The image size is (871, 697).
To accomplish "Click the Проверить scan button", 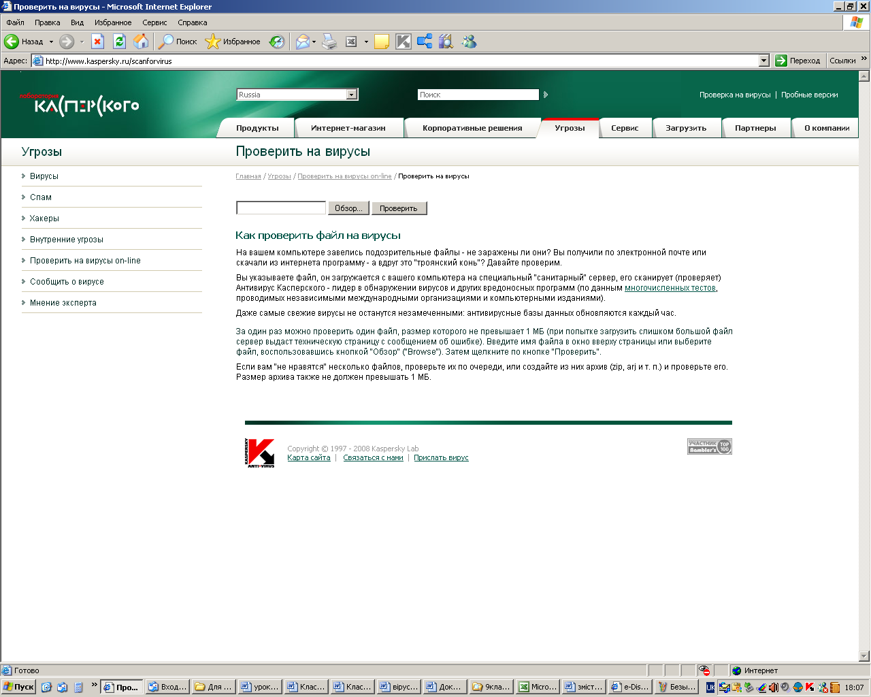I will coord(399,208).
